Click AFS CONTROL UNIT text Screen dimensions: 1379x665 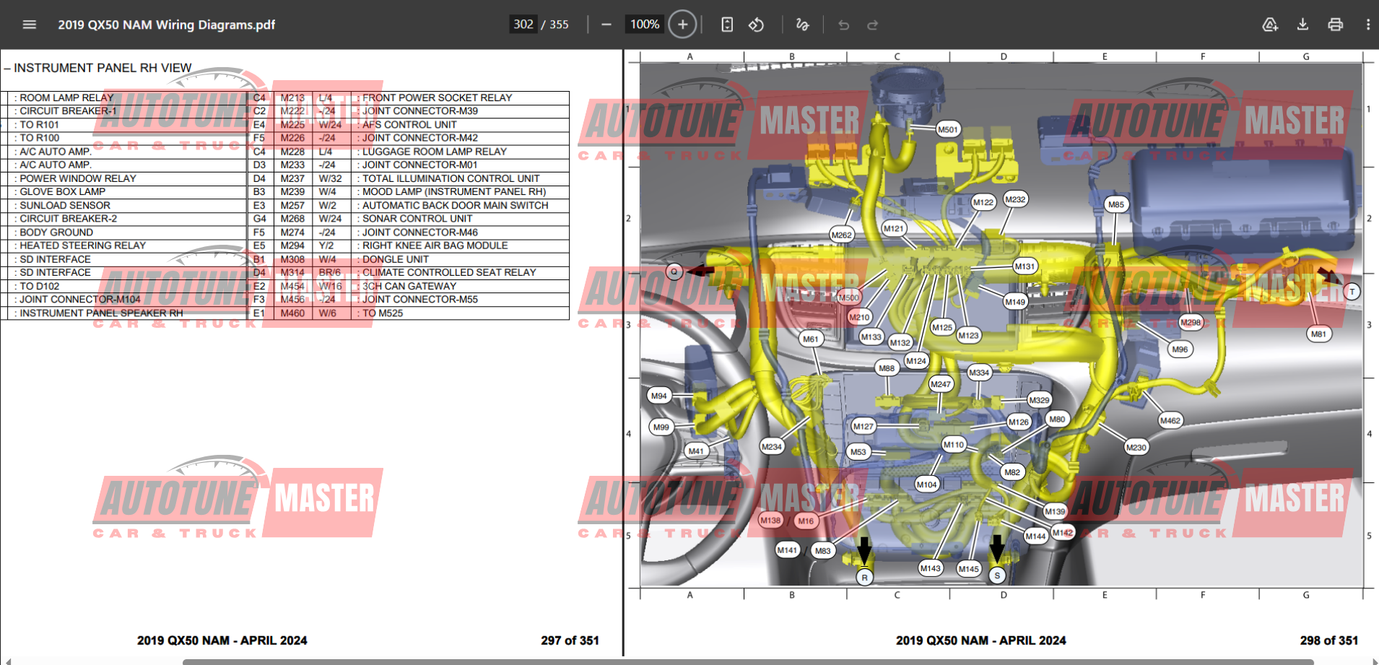pos(409,124)
